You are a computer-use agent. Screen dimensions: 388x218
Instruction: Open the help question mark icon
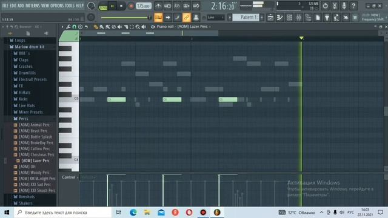point(353,5)
